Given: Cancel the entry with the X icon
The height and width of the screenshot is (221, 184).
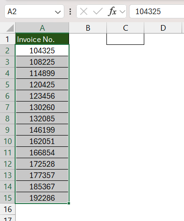Looking at the screenshot, I should [x=84, y=12].
